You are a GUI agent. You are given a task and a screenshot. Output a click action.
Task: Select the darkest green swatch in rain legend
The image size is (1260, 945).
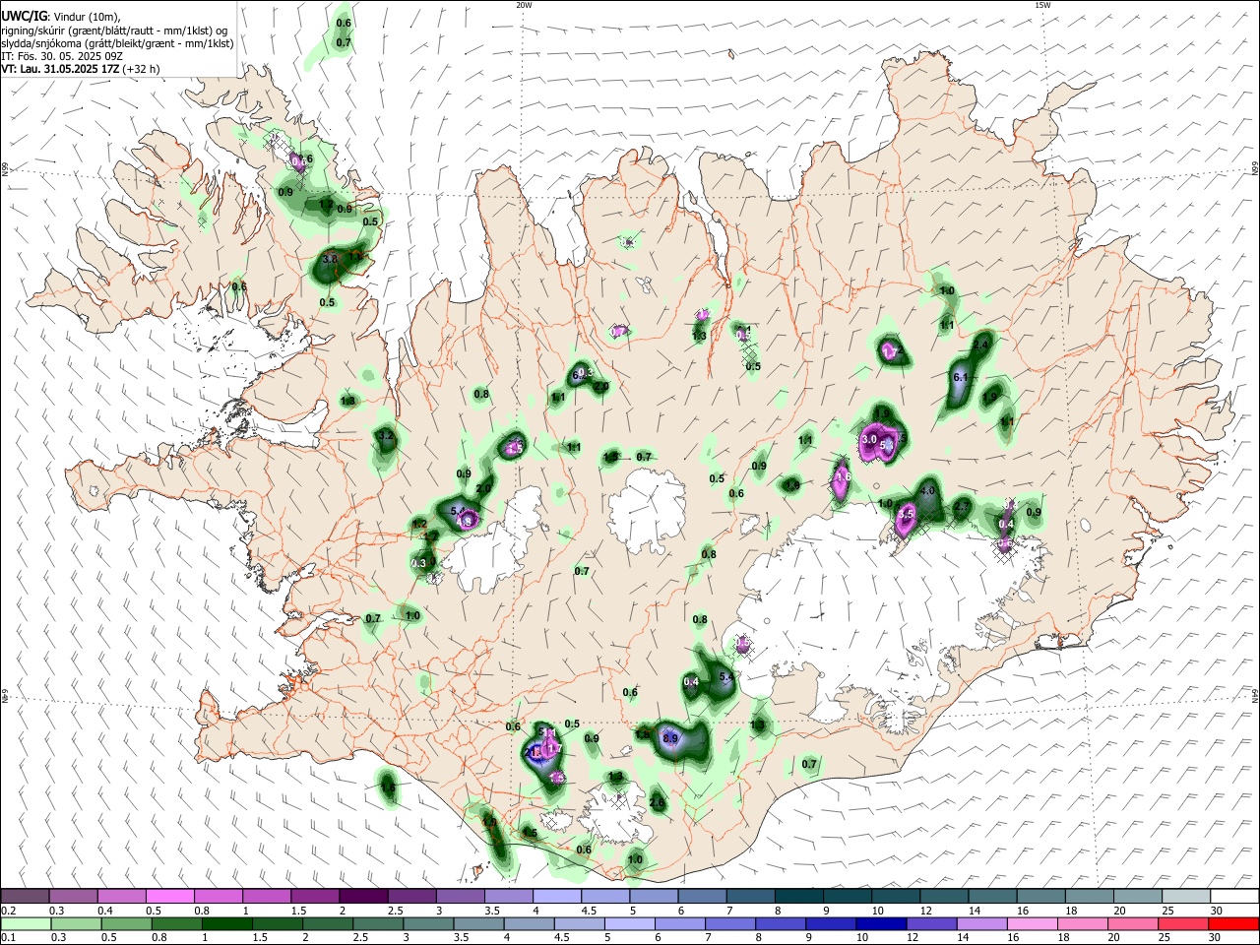pos(226,924)
